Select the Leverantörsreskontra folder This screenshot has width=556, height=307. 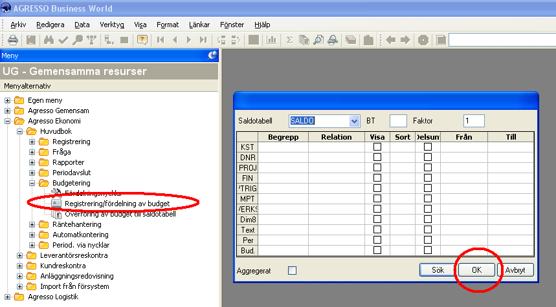[x=74, y=255]
